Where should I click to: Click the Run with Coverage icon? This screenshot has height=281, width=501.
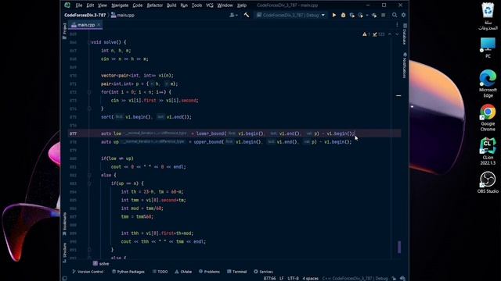tap(351, 15)
